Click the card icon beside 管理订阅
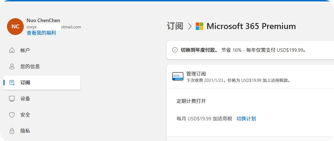The image size is (334, 141). click(x=177, y=76)
